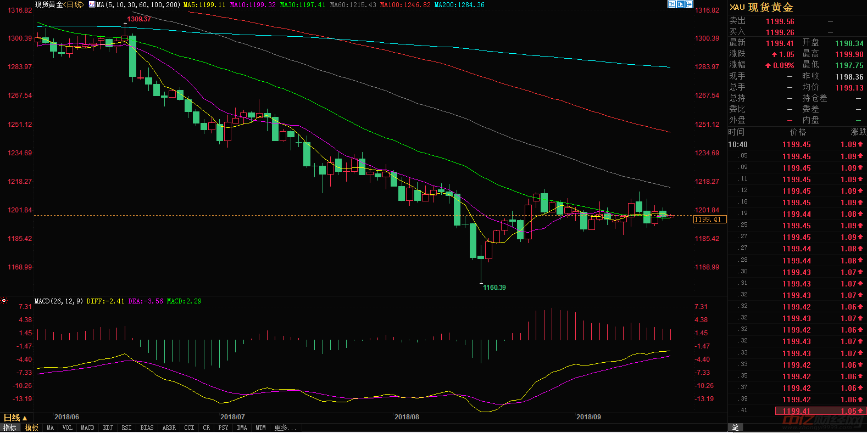Click the 1199.41 current price marker on axis
Screen dimensions: 867x433
click(709, 220)
